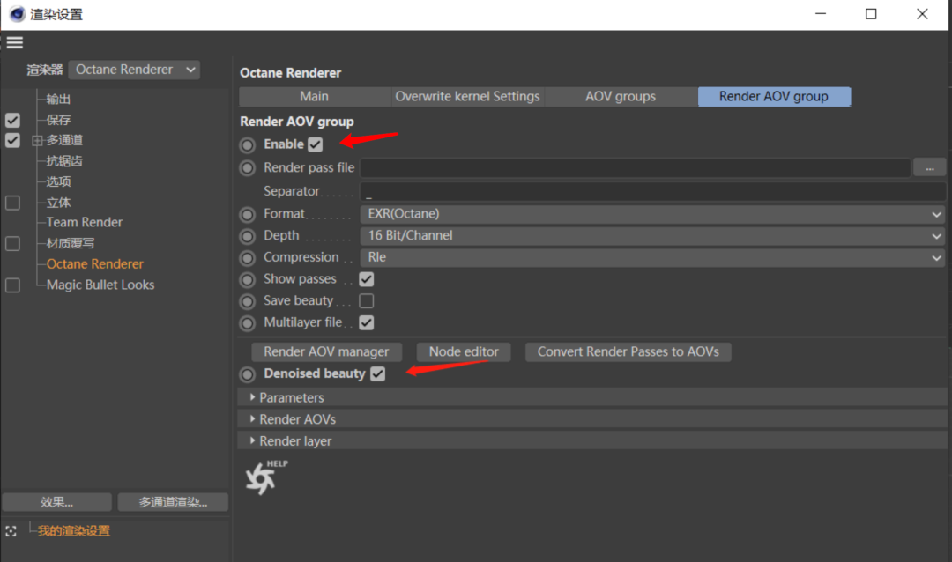Click the Cinema 4D window logo icon
This screenshot has width=952, height=562.
pyautogui.click(x=17, y=14)
